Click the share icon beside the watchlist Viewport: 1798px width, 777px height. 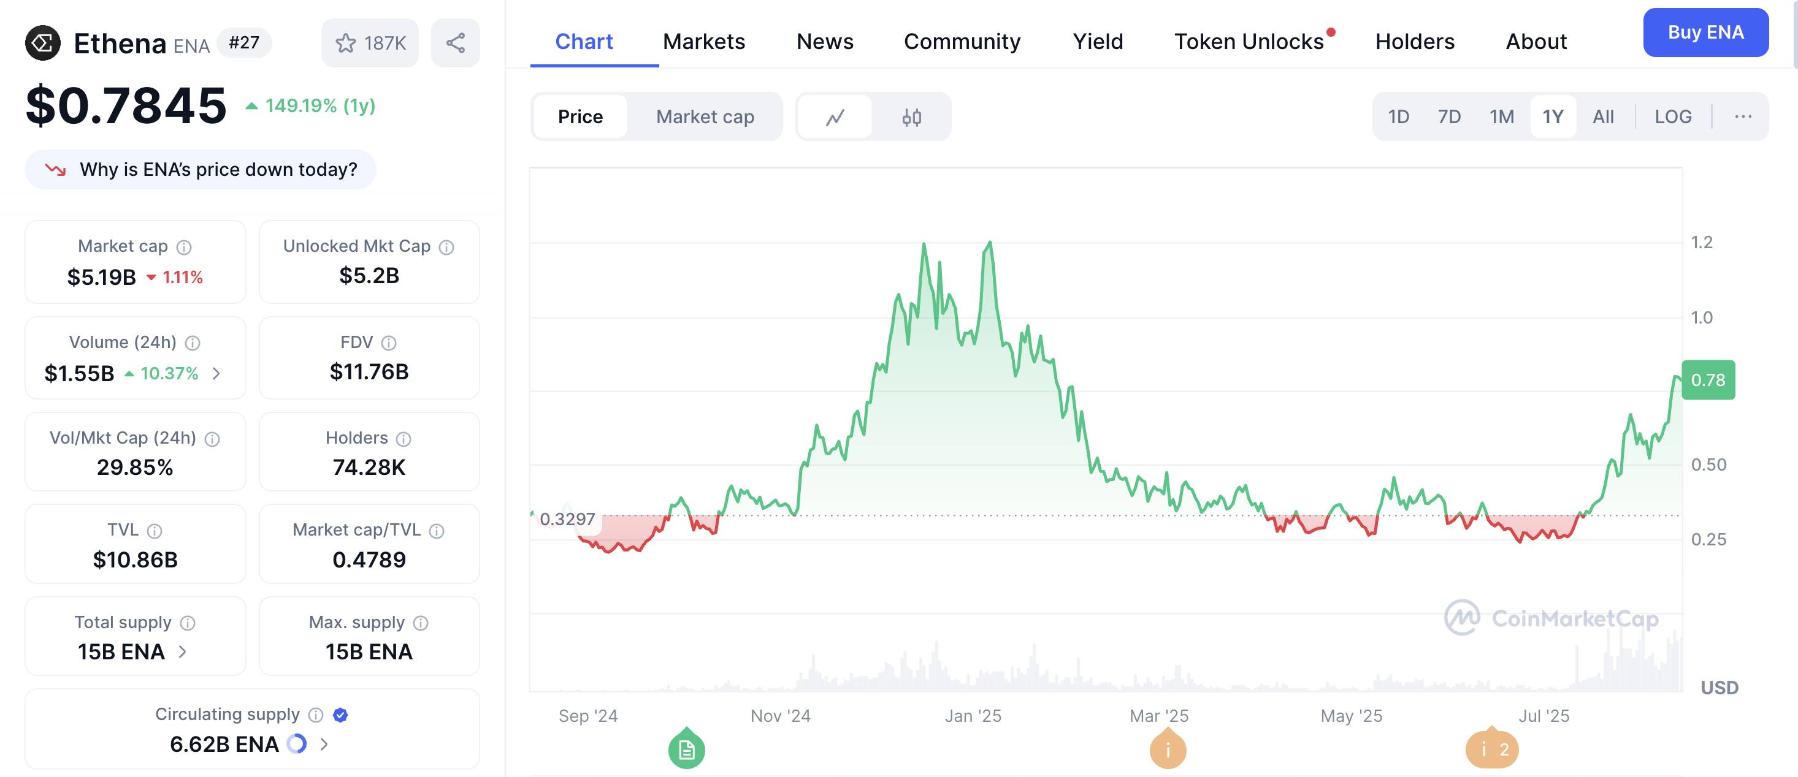pyautogui.click(x=455, y=44)
